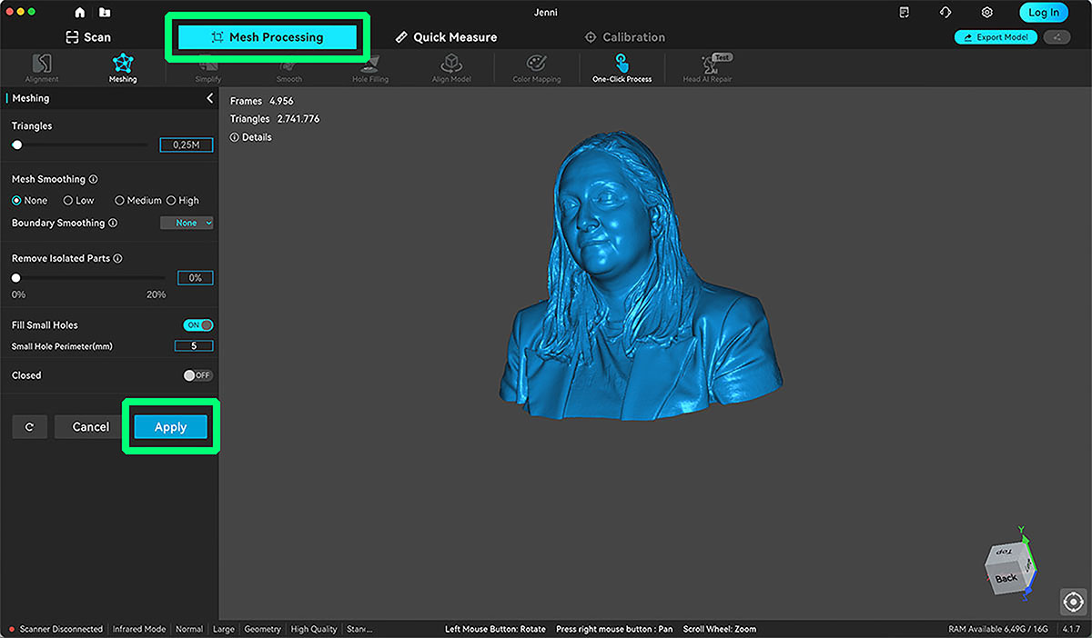Turn on the Closed toggle
1092x638 pixels.
[x=198, y=375]
